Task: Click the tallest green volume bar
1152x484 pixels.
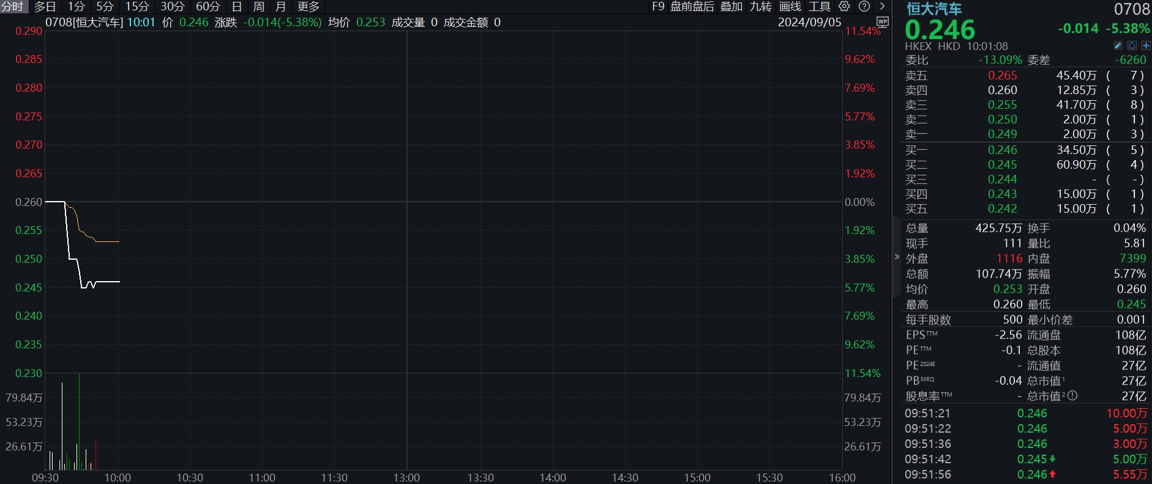Action: (x=79, y=422)
